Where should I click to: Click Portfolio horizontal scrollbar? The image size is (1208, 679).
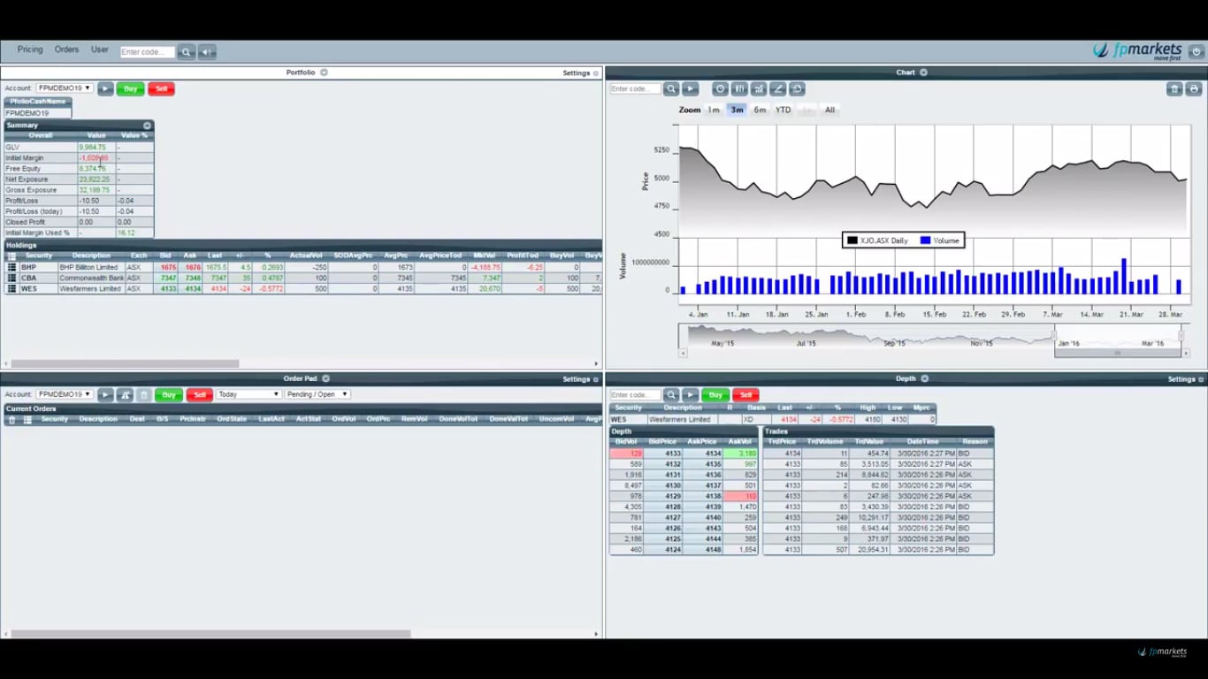click(x=124, y=363)
